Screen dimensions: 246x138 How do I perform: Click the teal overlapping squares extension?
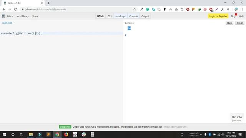153,9
